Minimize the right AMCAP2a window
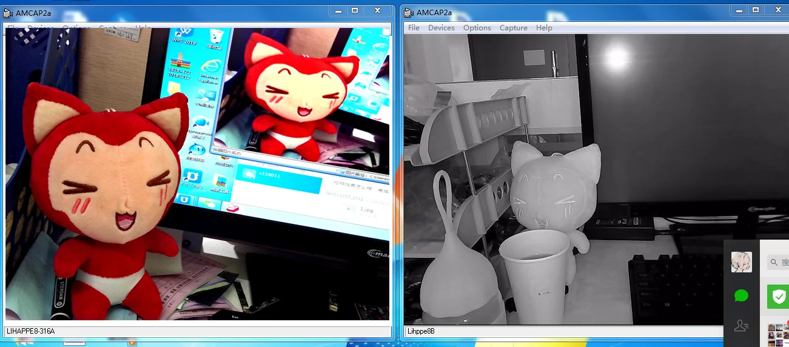789x347 pixels. [739, 10]
